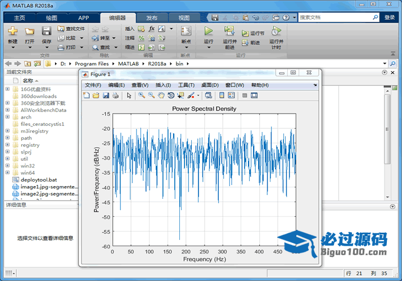
Task: Open the Breakpoints (断点) dropdown arrow
Action: pos(187,47)
